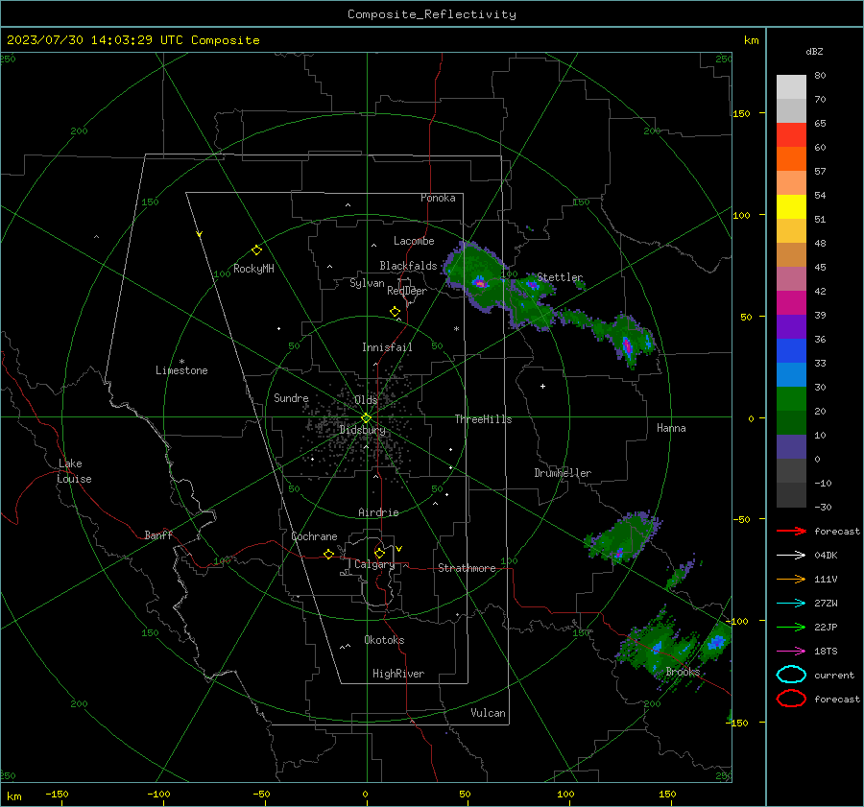The height and width of the screenshot is (807, 864).
Task: Select the purple 36 dBZ color swatch
Action: coord(791,327)
